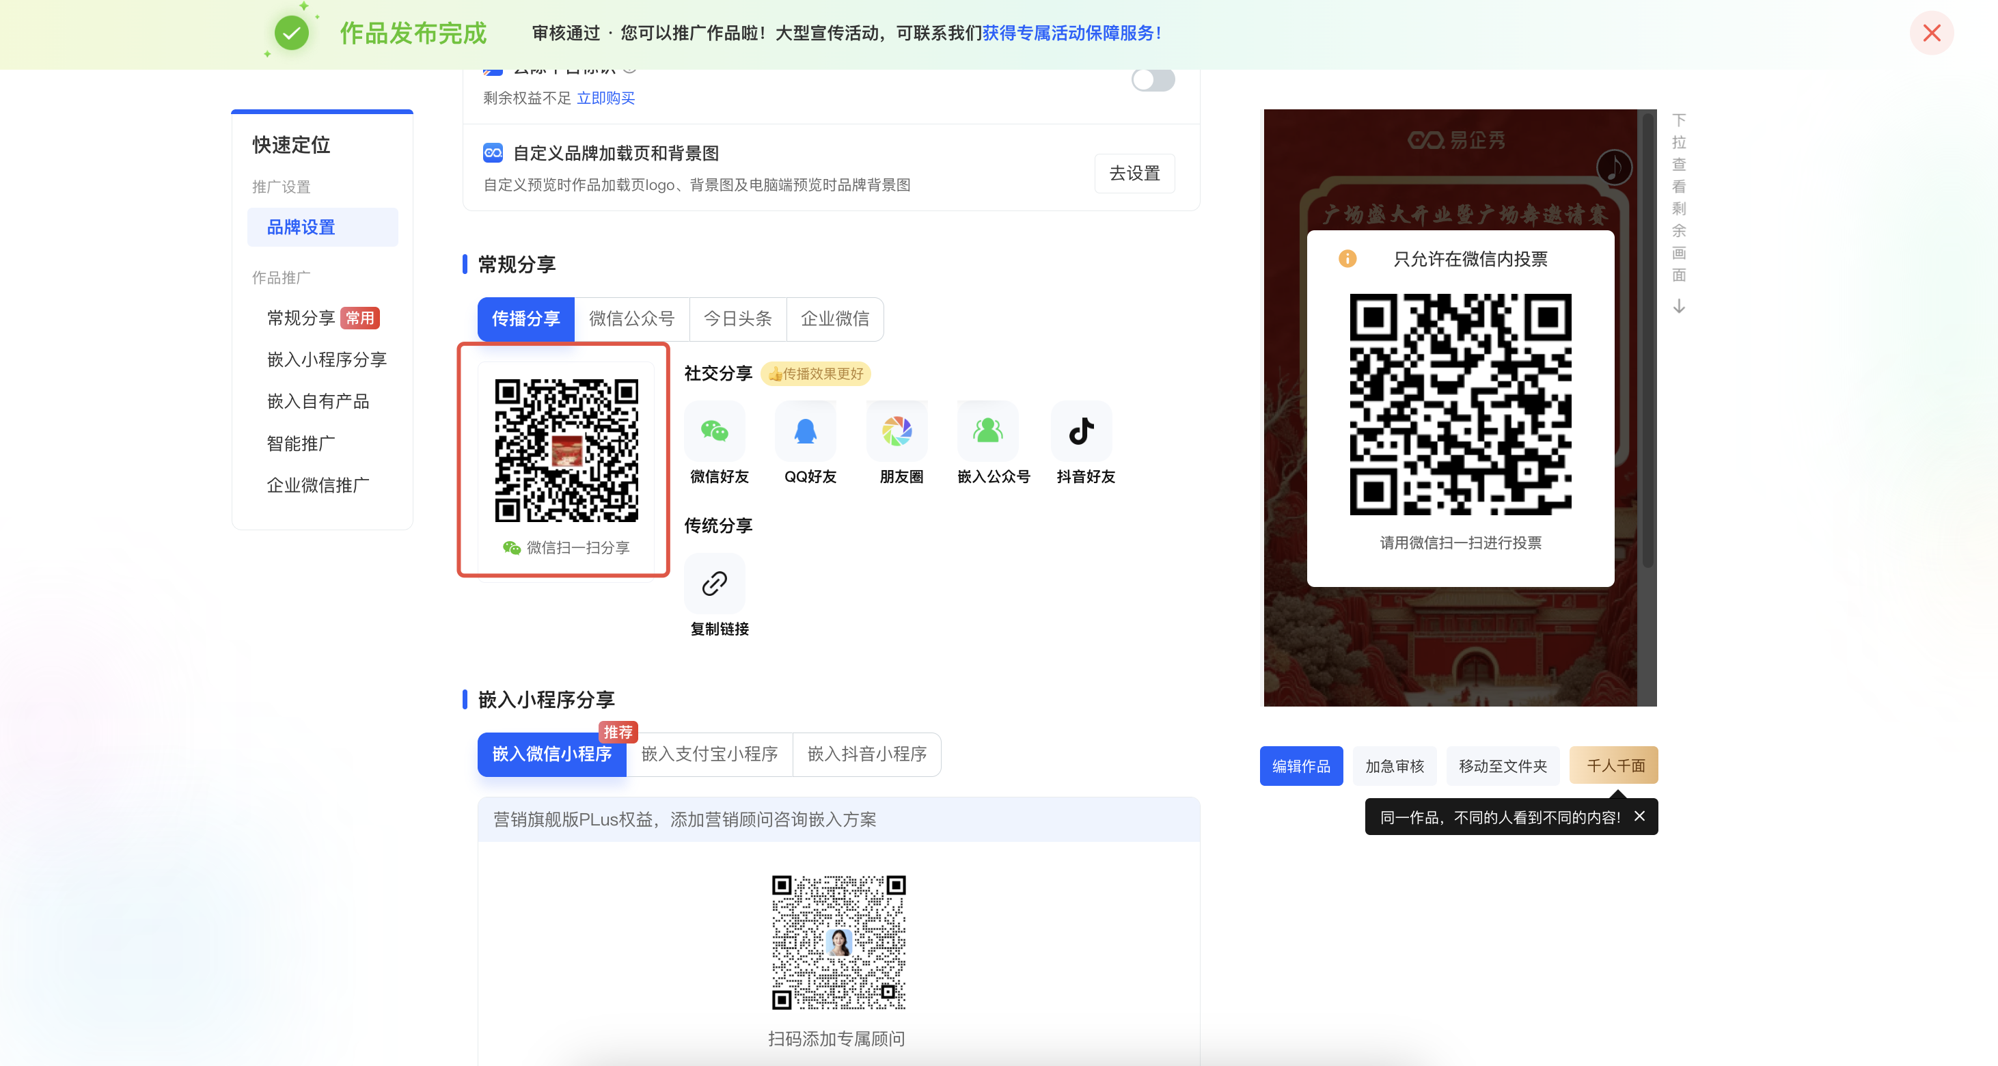Click the 去设置 button
This screenshot has width=1998, height=1066.
pyautogui.click(x=1134, y=173)
